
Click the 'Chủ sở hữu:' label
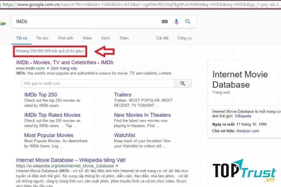pos(224,131)
